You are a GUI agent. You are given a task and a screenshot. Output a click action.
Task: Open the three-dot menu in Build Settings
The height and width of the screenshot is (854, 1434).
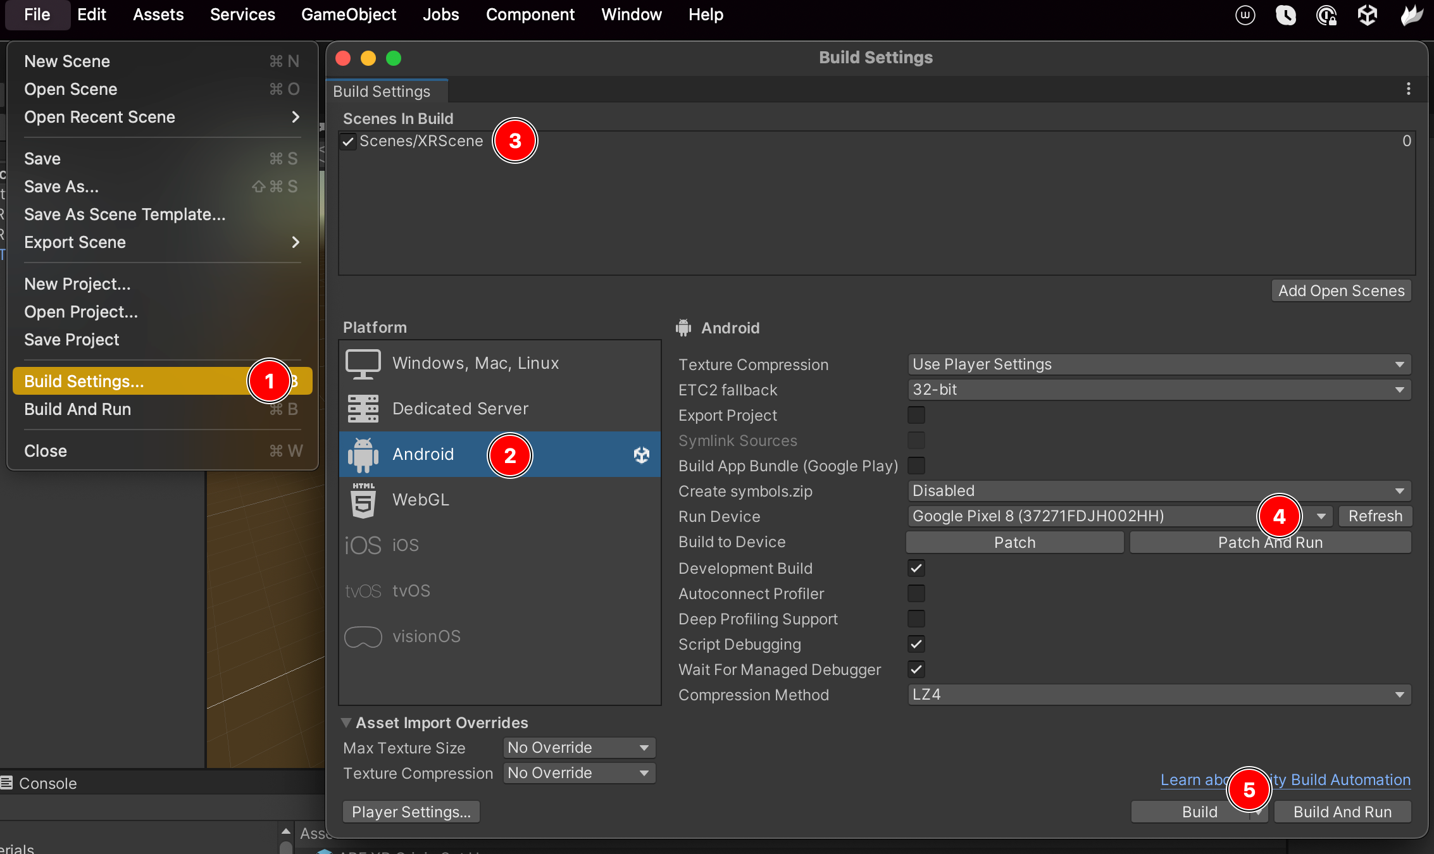coord(1409,89)
